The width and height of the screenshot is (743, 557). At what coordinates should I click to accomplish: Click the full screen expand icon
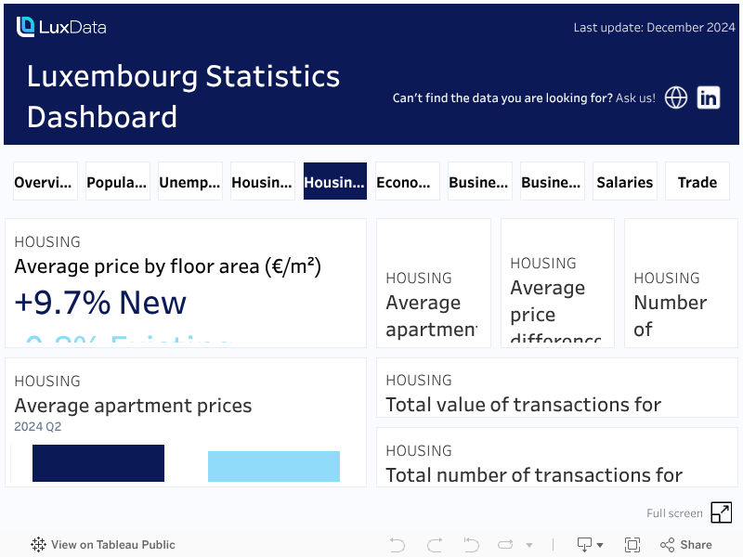click(x=721, y=512)
